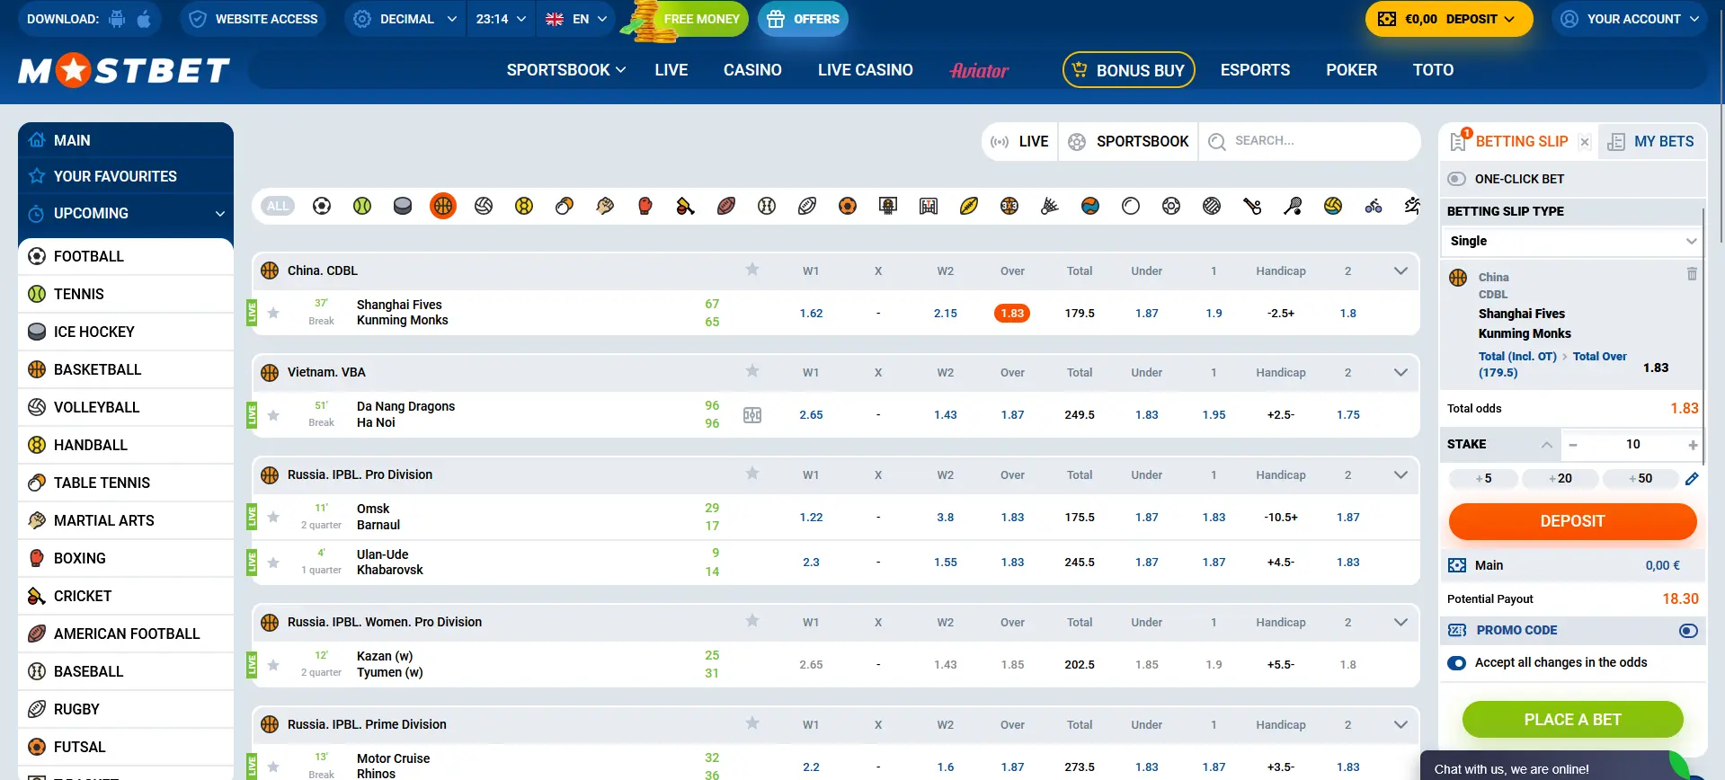Toggle One-Click Bet switch

click(x=1457, y=179)
